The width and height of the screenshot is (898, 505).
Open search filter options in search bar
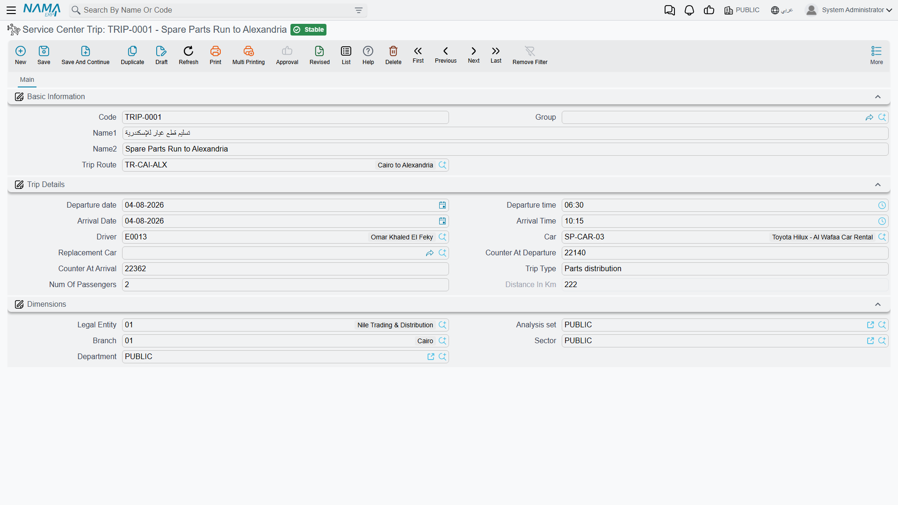(359, 10)
